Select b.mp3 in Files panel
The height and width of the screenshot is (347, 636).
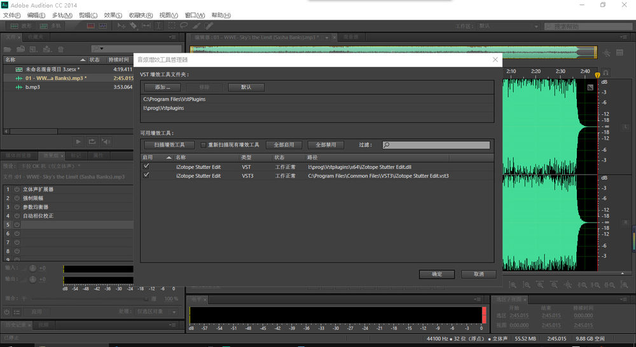click(x=68, y=87)
